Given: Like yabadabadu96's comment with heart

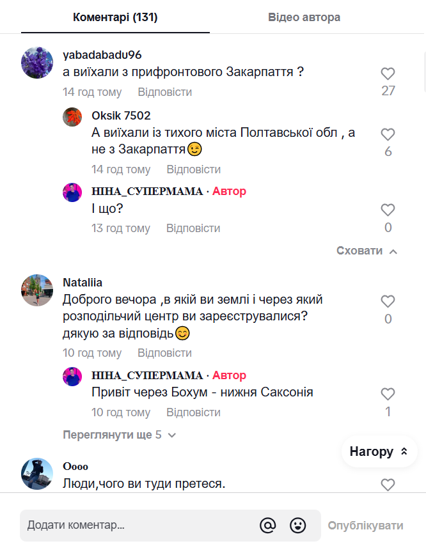Looking at the screenshot, I should pyautogui.click(x=388, y=74).
